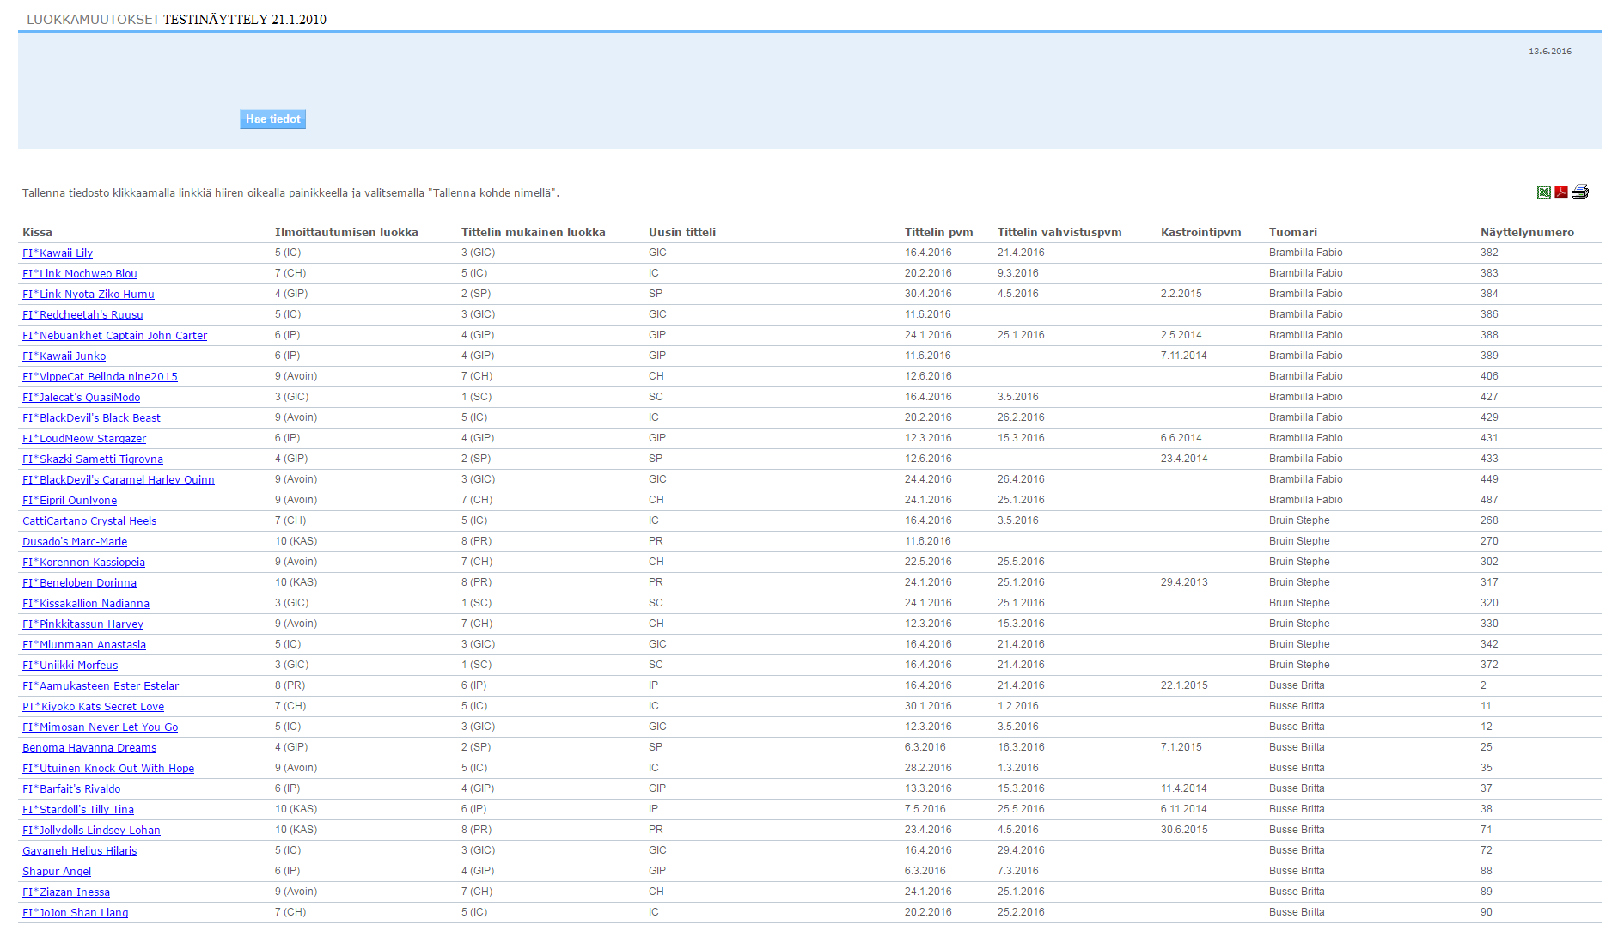This screenshot has width=1618, height=925.
Task: Open FI*Barfait's Rivaldo link
Action: tap(71, 789)
